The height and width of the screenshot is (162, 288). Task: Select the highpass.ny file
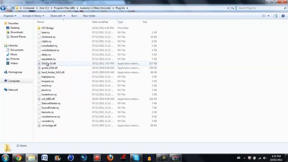pyautogui.click(x=48, y=76)
